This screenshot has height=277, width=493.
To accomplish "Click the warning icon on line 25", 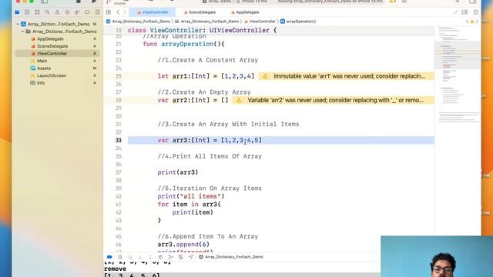I will coord(265,76).
